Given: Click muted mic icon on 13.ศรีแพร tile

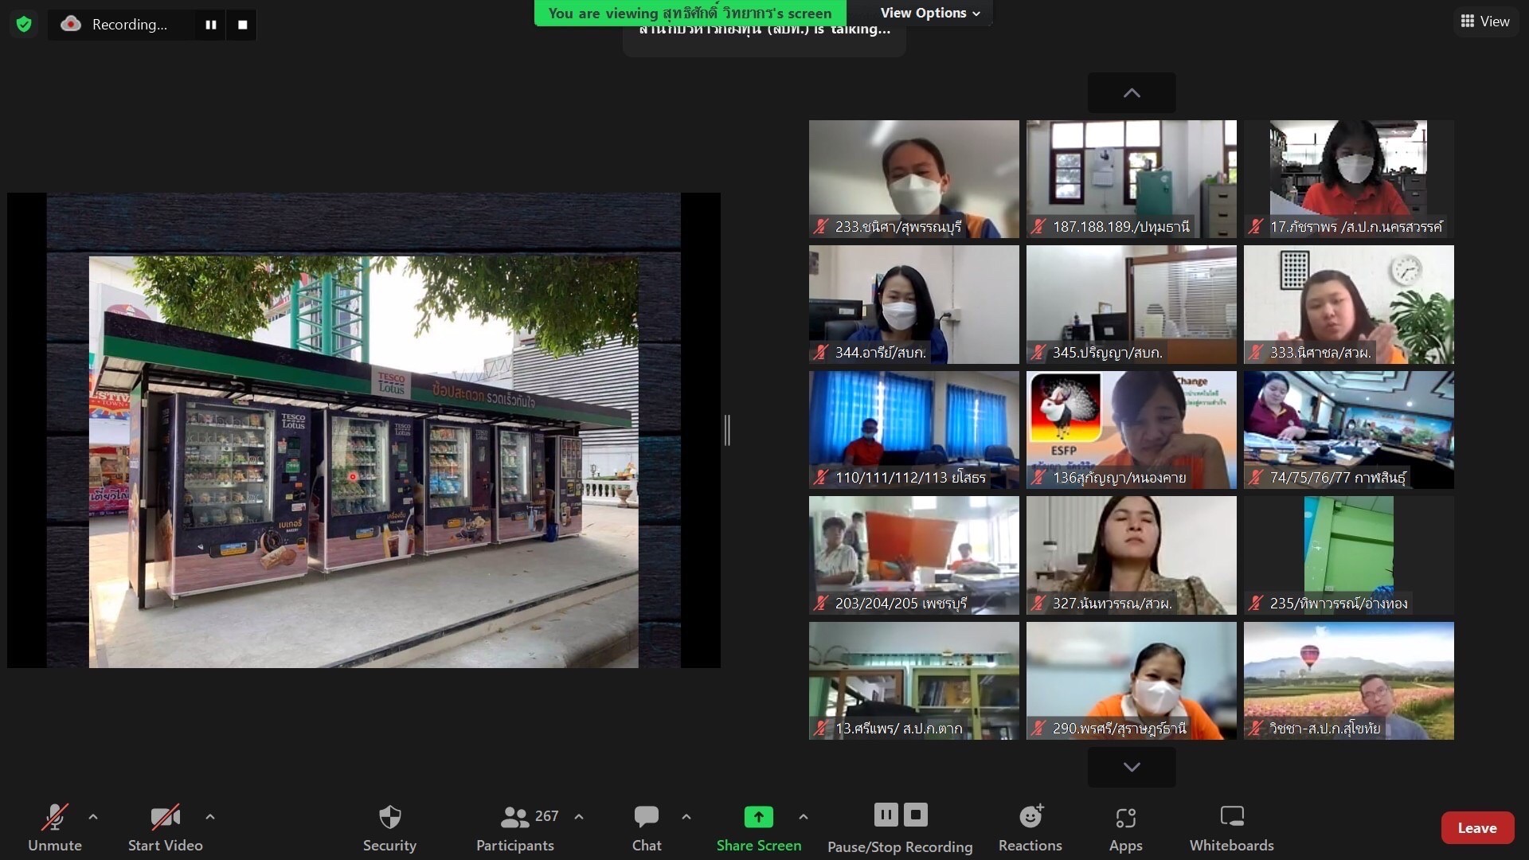Looking at the screenshot, I should point(821,728).
